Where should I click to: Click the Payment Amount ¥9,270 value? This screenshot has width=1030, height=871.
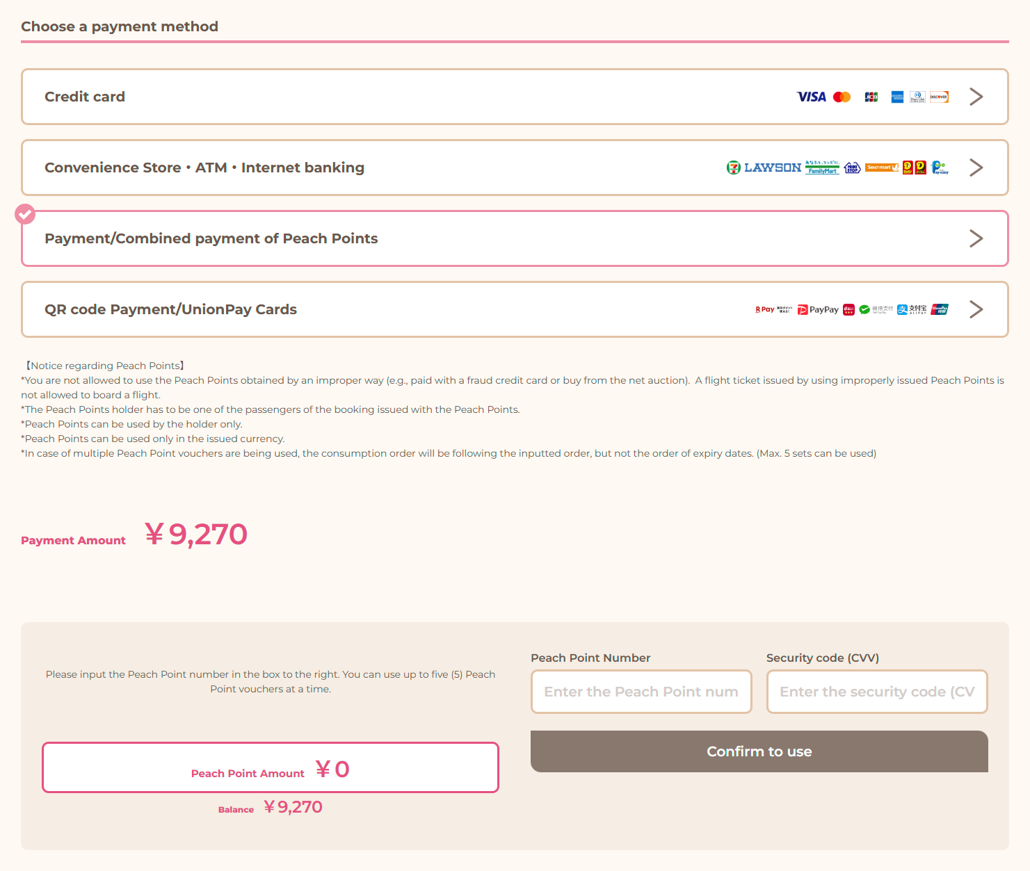click(x=196, y=535)
